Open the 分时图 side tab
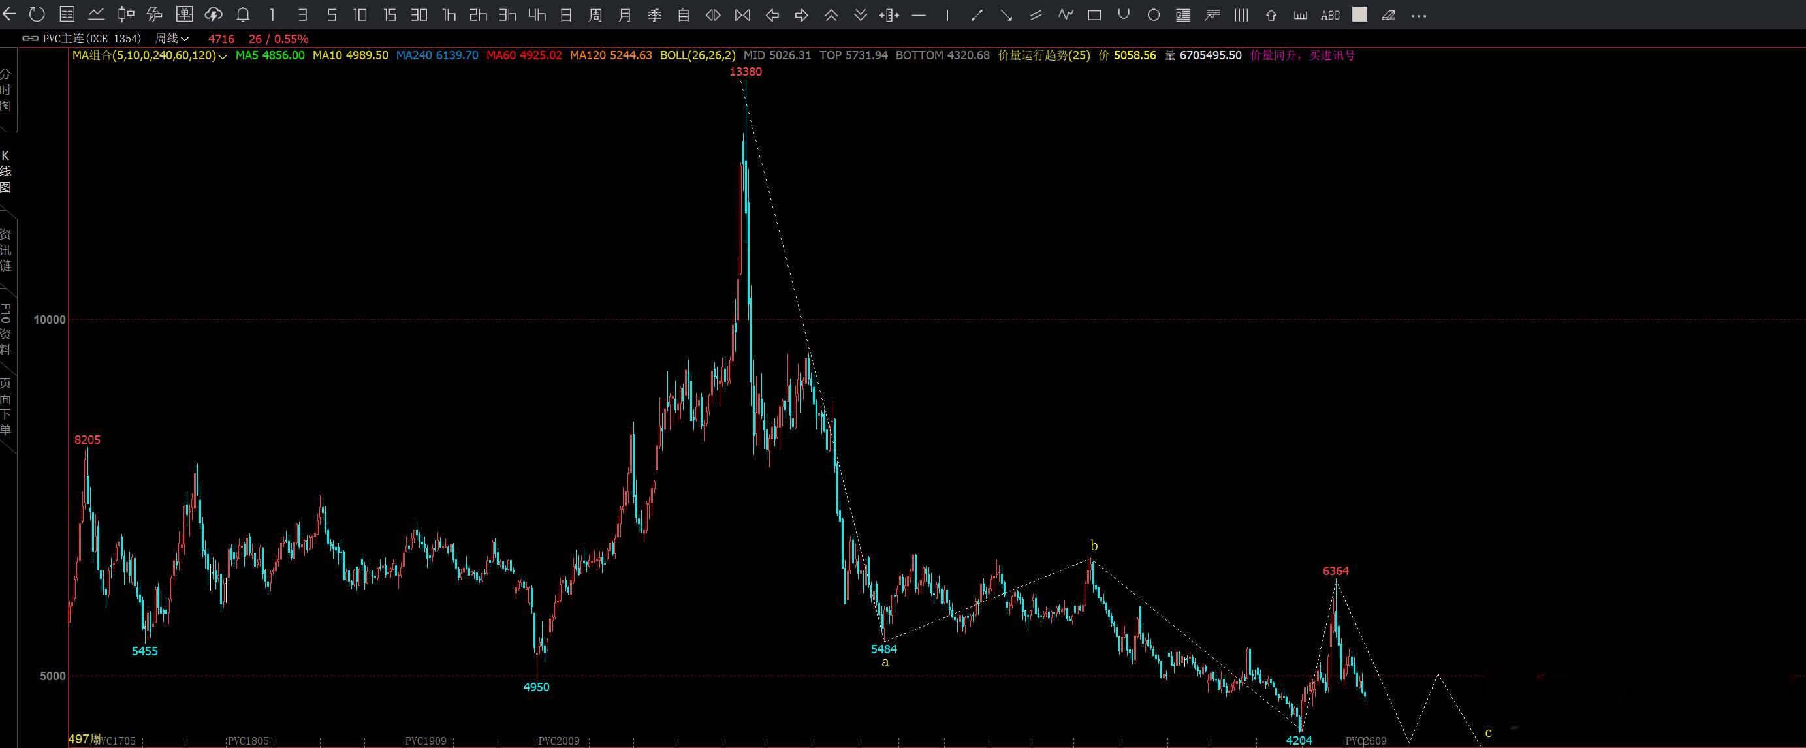This screenshot has width=1806, height=748. 7,89
